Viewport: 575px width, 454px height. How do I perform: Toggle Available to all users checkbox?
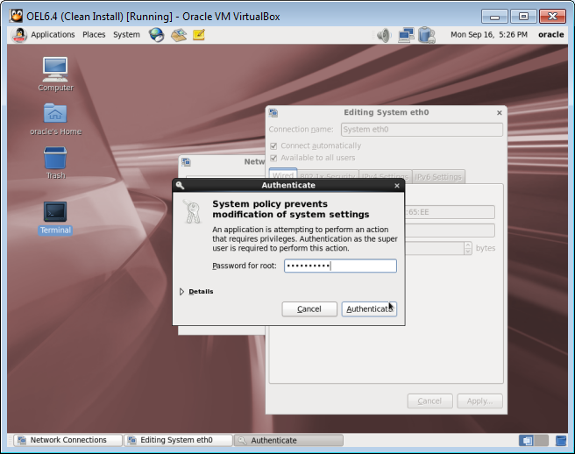(273, 158)
